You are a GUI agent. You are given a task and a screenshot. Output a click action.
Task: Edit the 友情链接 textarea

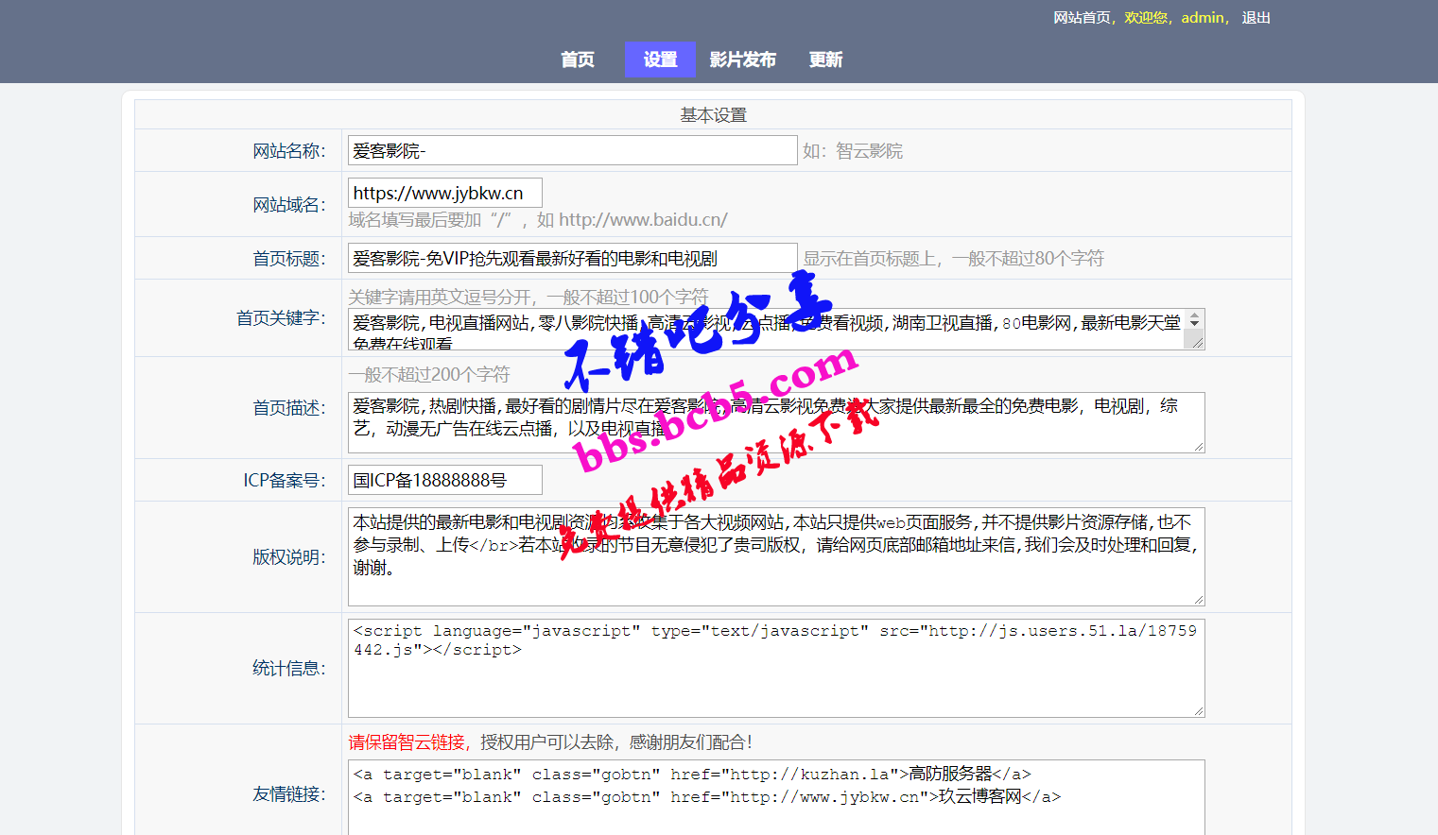pyautogui.click(x=775, y=796)
